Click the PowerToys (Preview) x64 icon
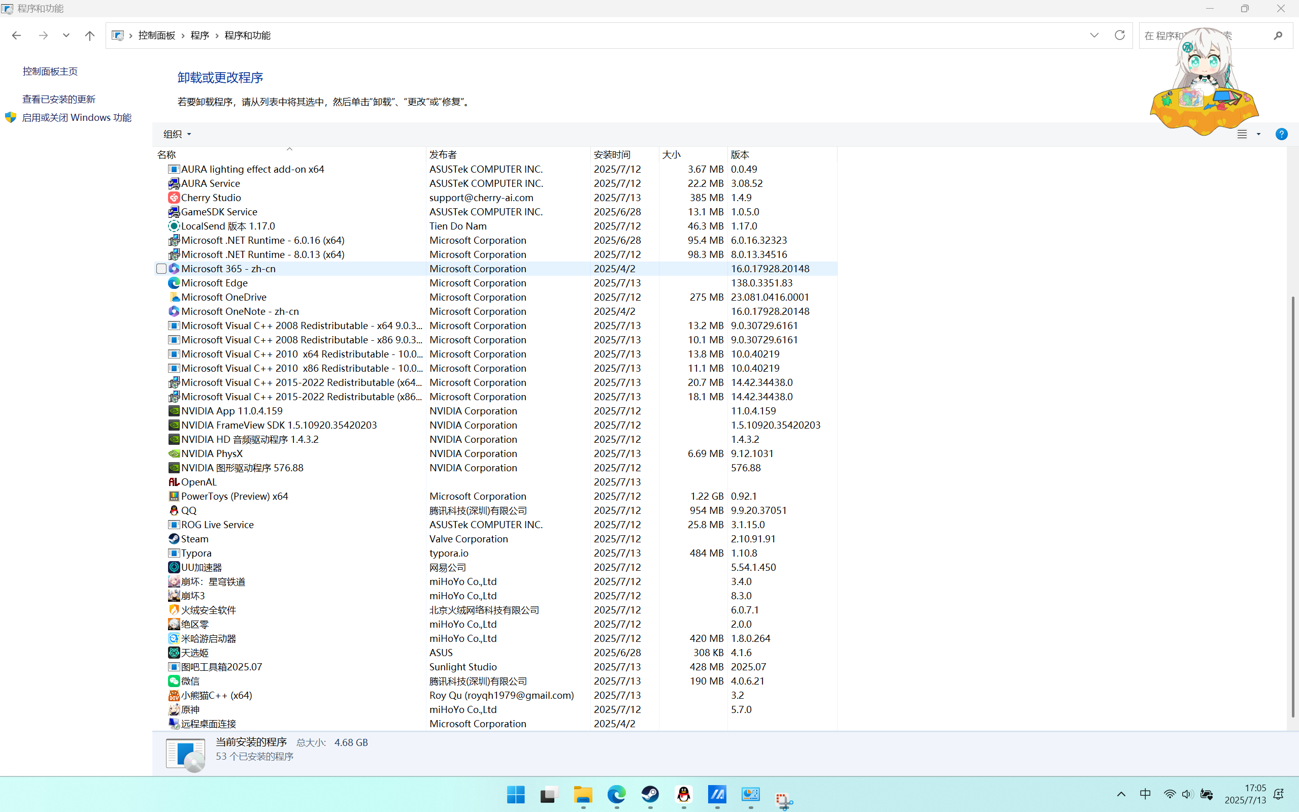The height and width of the screenshot is (812, 1299). point(174,496)
